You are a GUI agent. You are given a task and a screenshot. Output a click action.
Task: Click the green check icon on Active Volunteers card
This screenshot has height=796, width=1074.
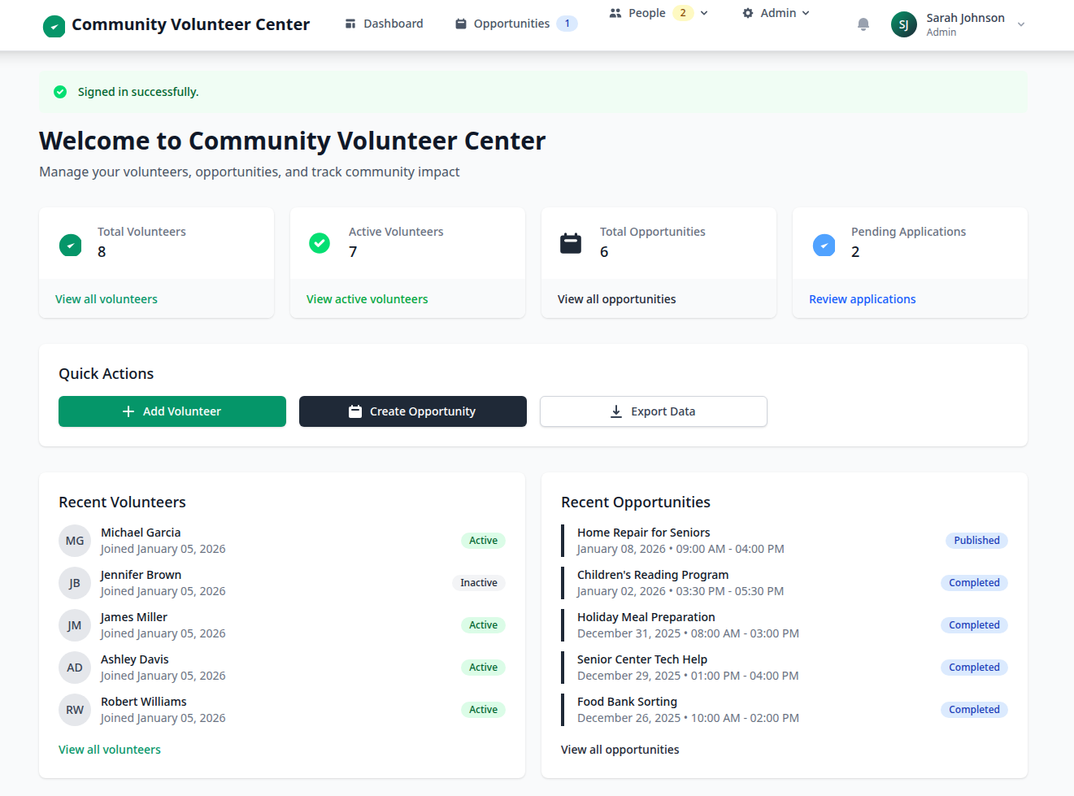[x=320, y=242]
